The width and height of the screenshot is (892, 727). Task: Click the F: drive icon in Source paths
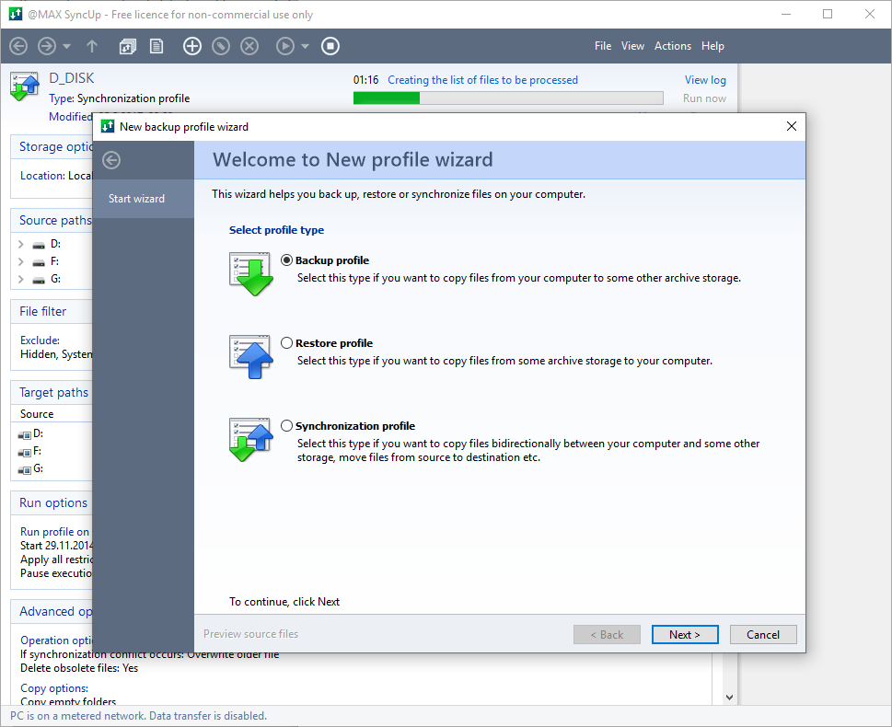pos(39,263)
